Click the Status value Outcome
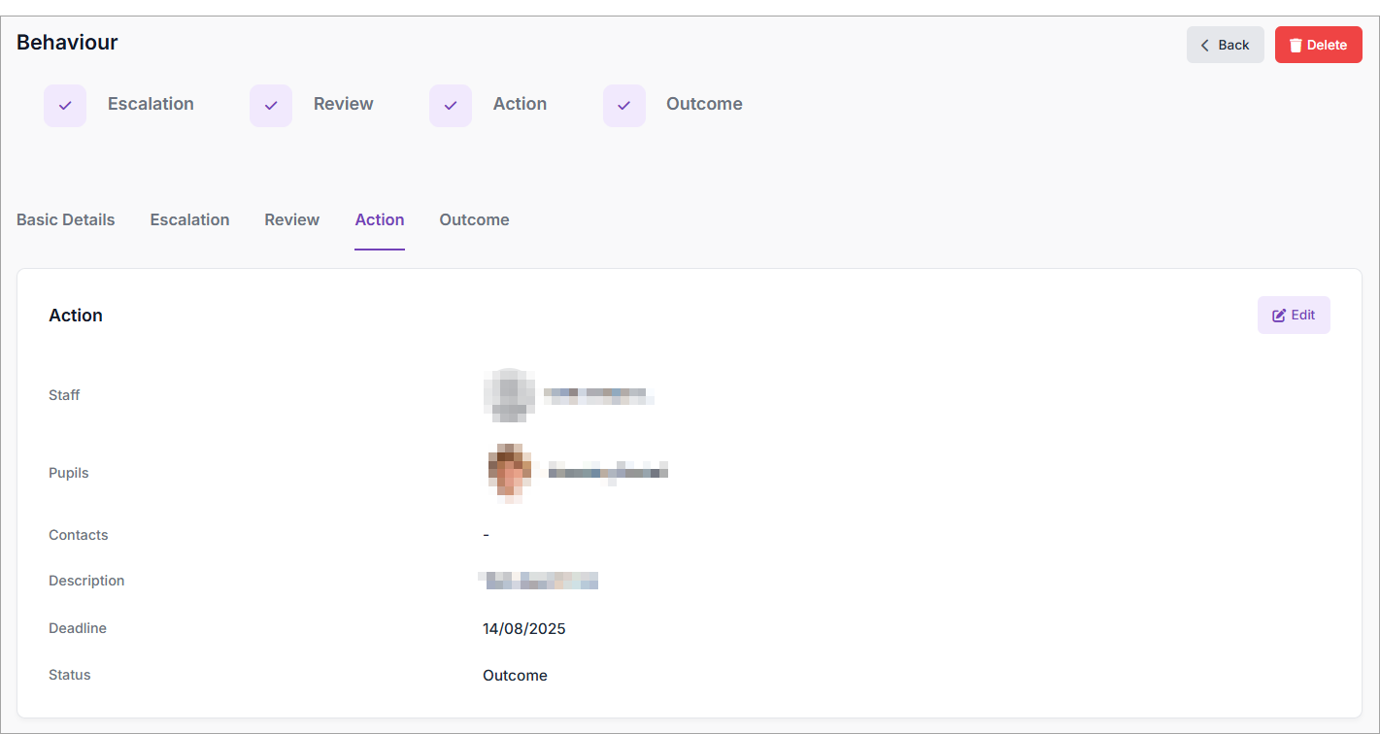The image size is (1380, 734). point(515,675)
